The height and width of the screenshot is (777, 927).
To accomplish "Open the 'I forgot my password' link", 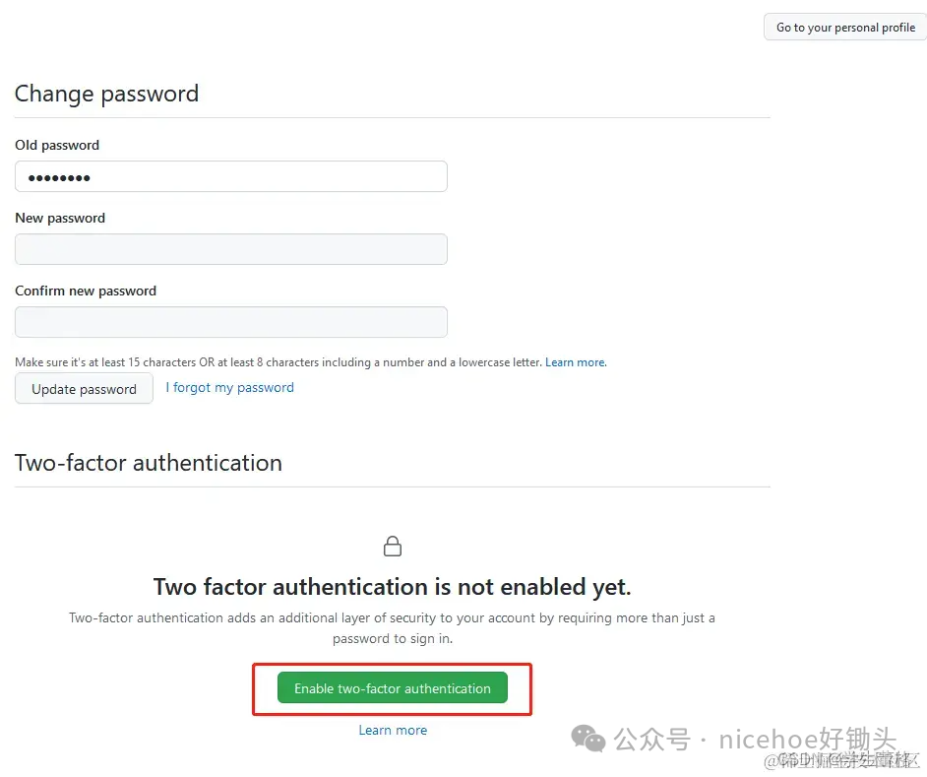I will coord(229,387).
